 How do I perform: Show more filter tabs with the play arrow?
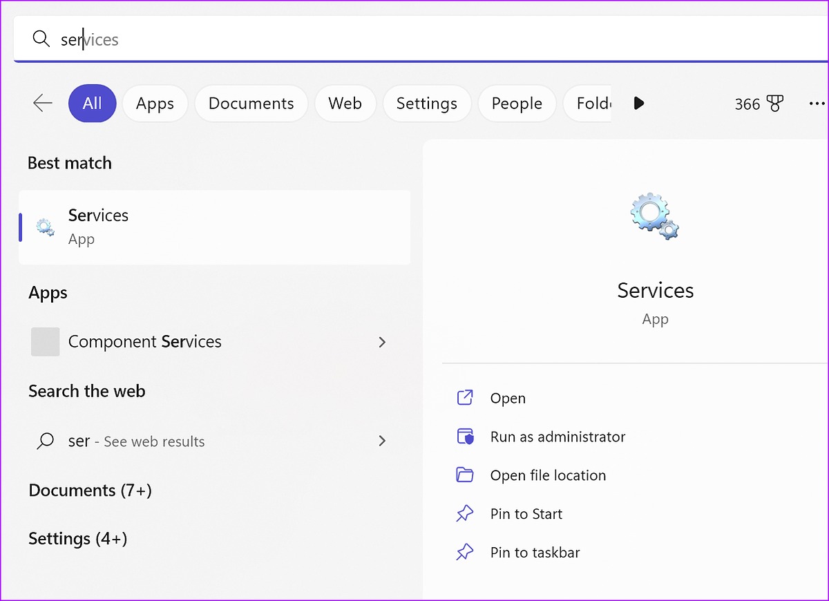point(639,104)
